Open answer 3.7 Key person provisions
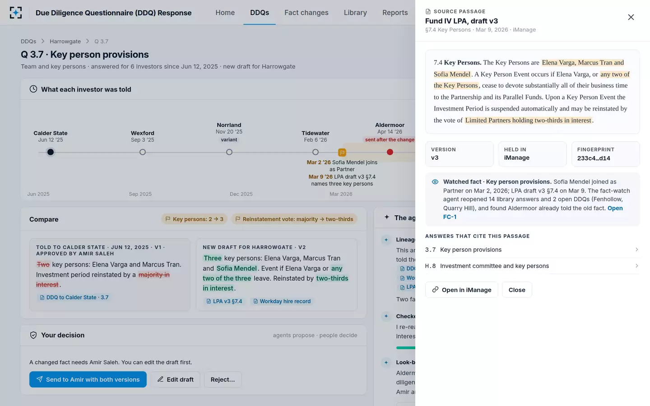Viewport: 650px width, 406px height. tap(532, 249)
